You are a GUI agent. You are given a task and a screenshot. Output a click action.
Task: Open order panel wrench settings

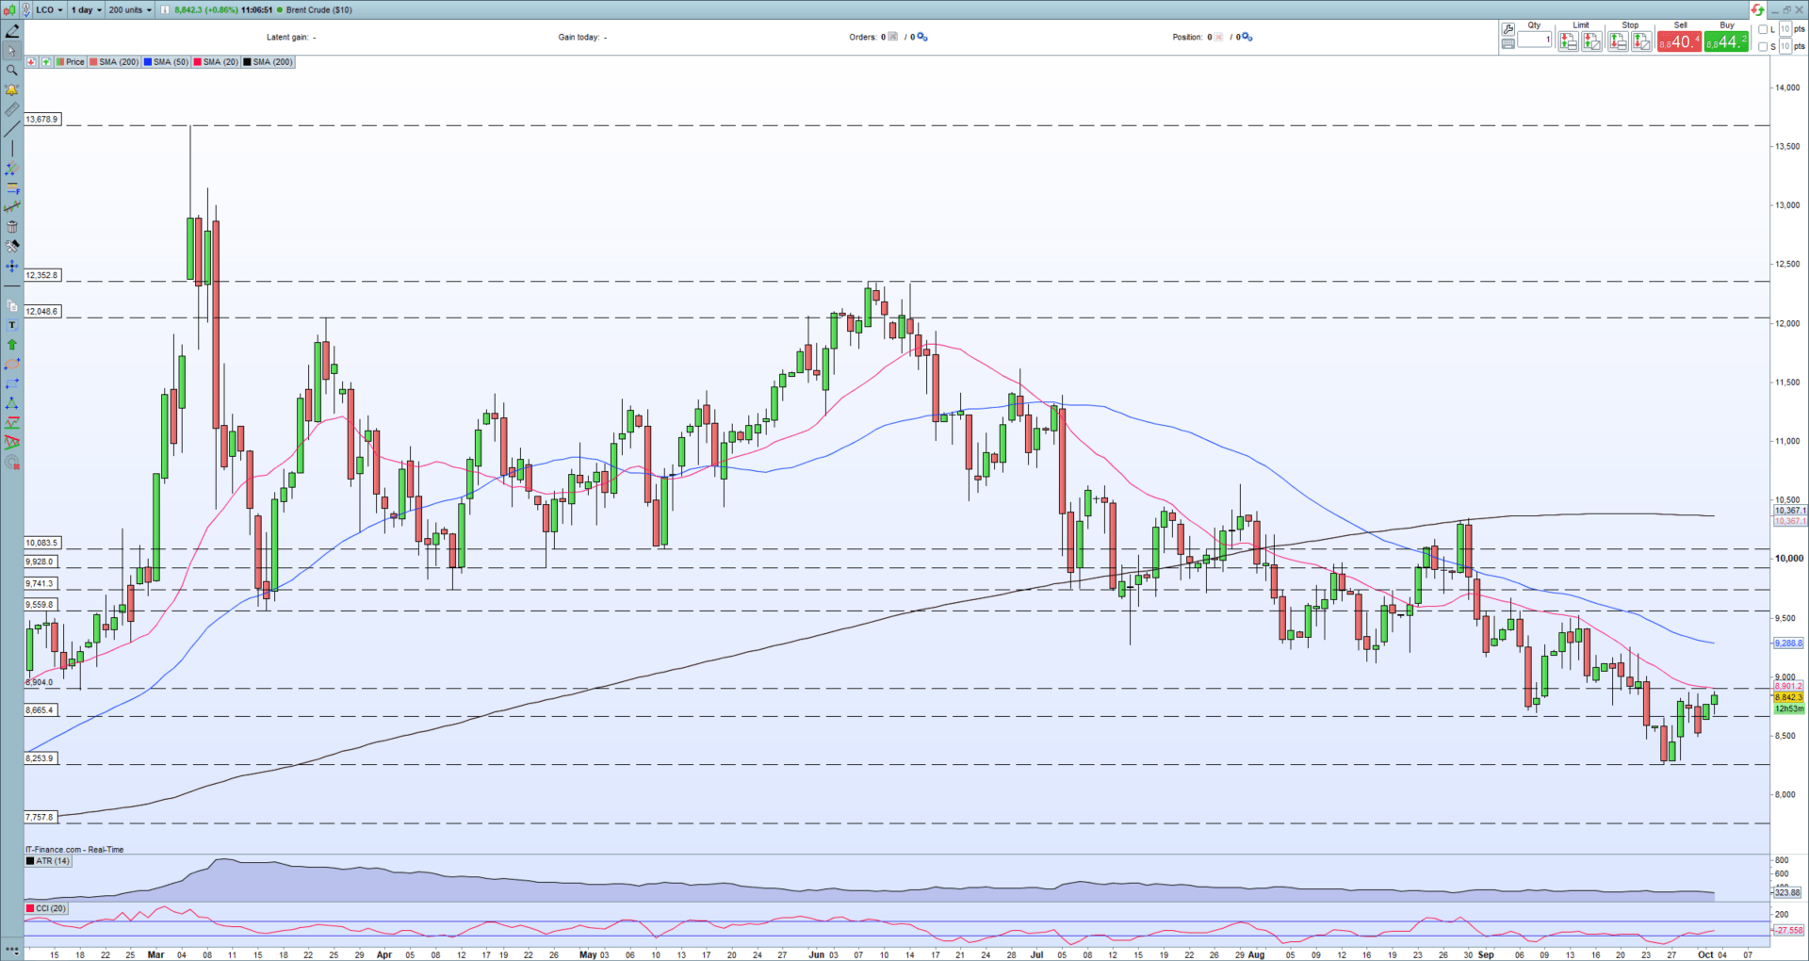(x=1508, y=29)
